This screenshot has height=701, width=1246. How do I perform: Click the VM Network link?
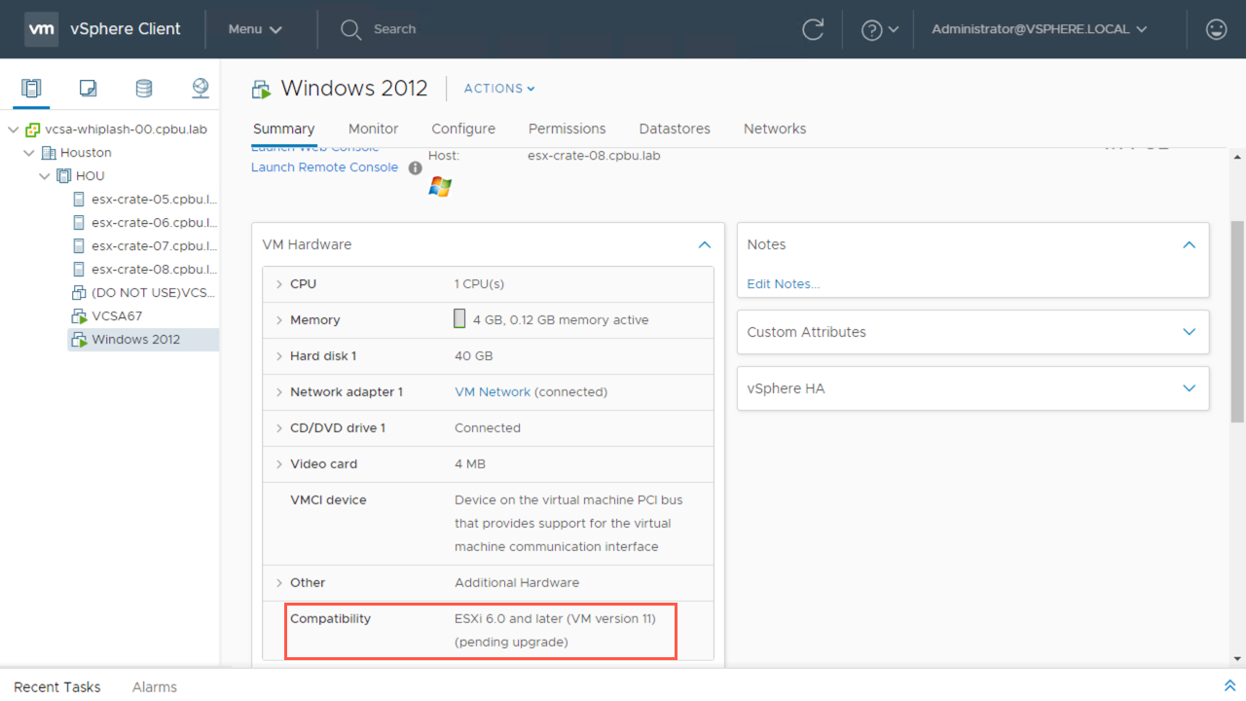[x=493, y=392]
